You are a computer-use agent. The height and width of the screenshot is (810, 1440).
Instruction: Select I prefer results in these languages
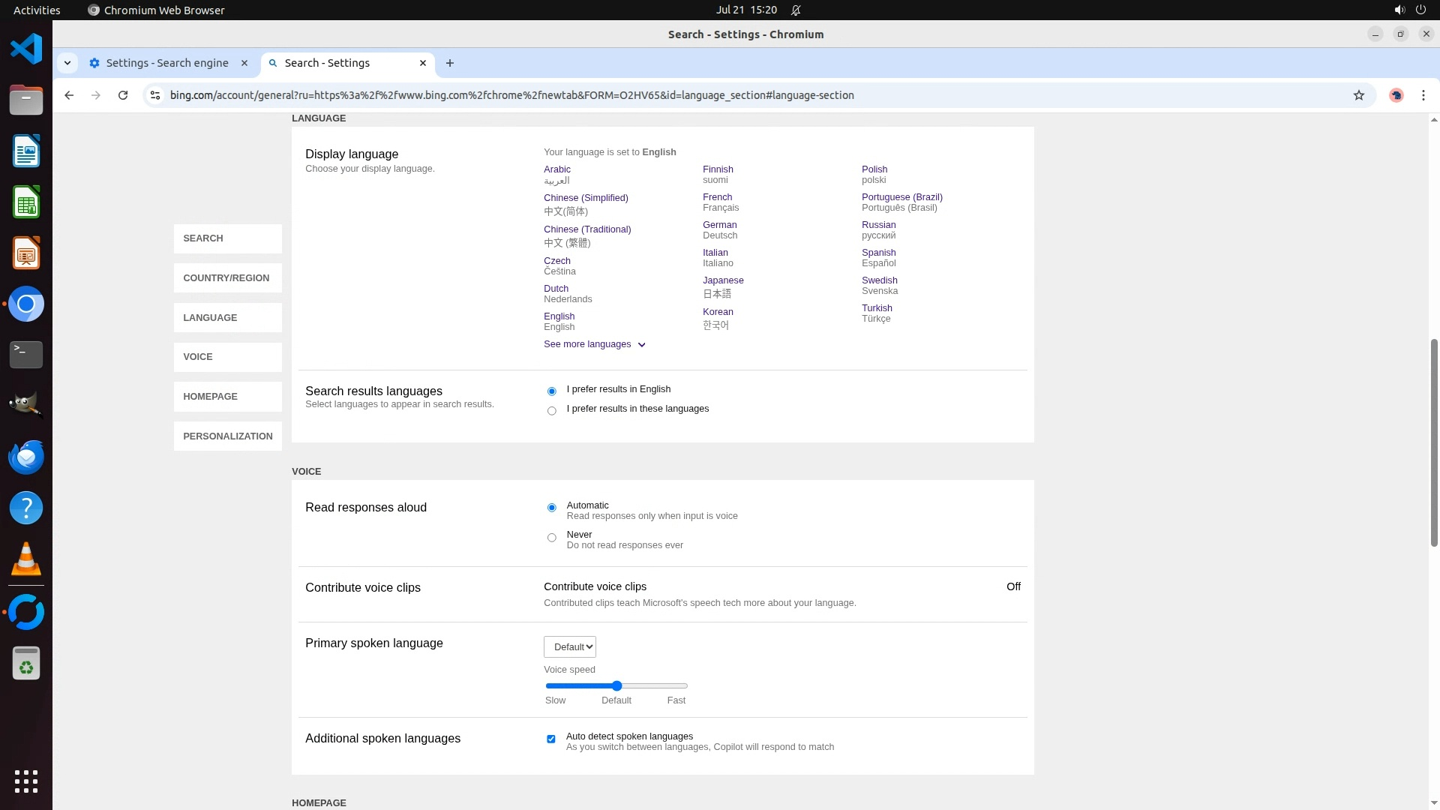tap(552, 411)
